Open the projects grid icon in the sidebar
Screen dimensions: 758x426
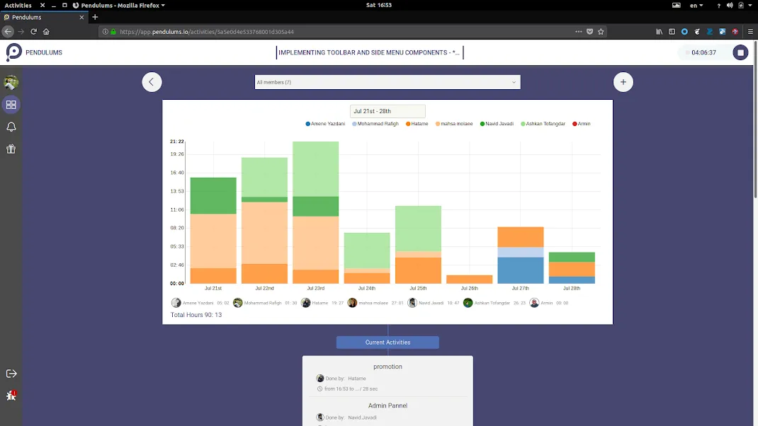pyautogui.click(x=10, y=104)
